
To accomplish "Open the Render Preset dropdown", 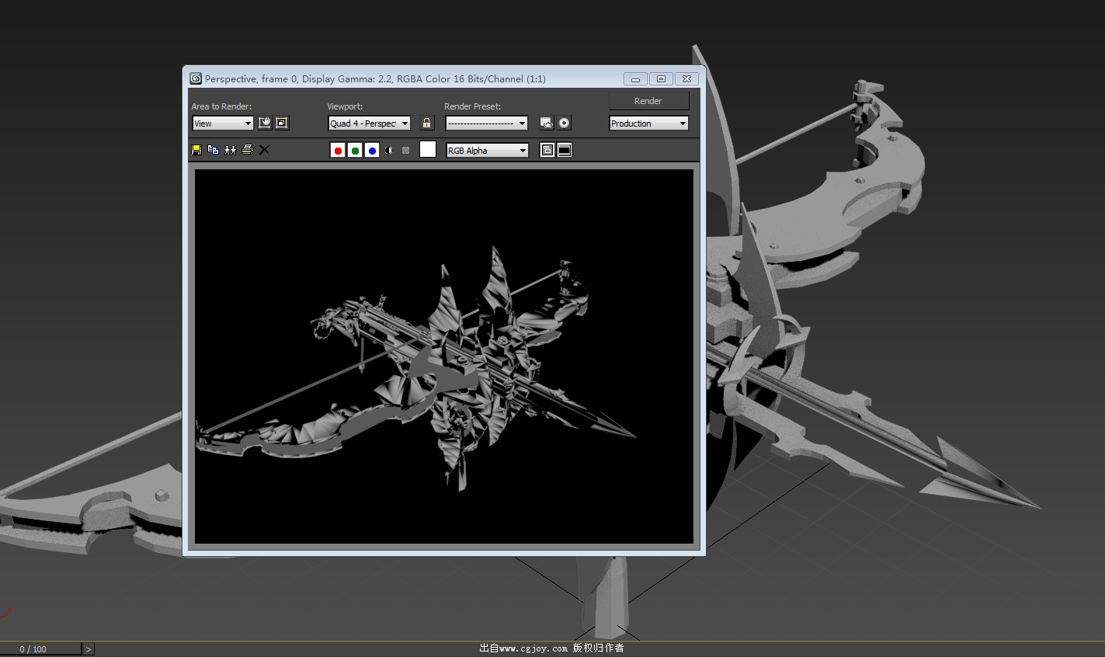I will click(487, 123).
